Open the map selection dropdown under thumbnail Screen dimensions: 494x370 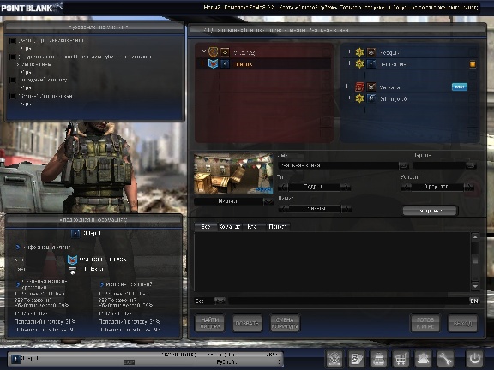coord(268,201)
